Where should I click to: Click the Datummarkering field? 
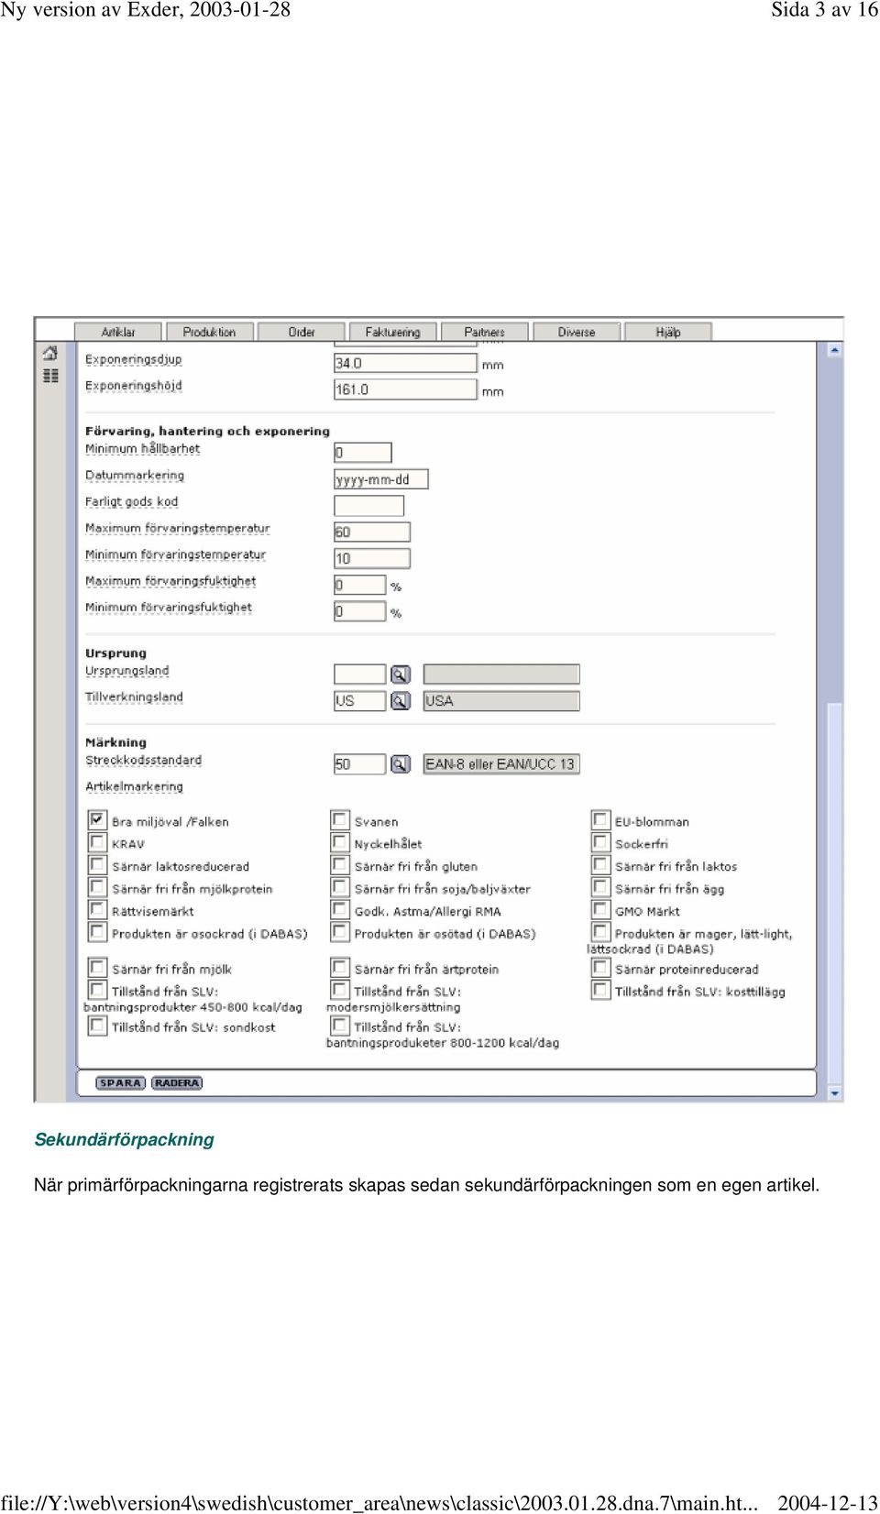tap(381, 479)
